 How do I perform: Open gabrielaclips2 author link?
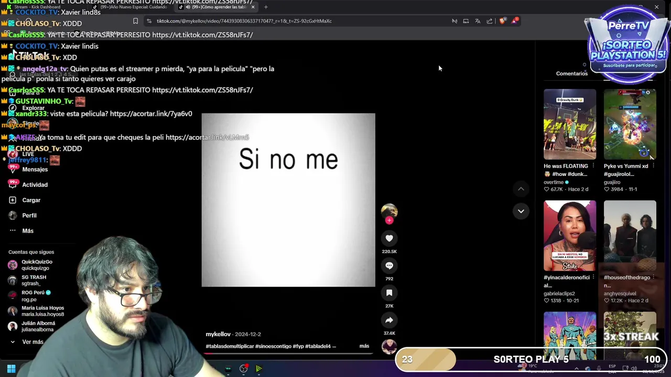559,294
